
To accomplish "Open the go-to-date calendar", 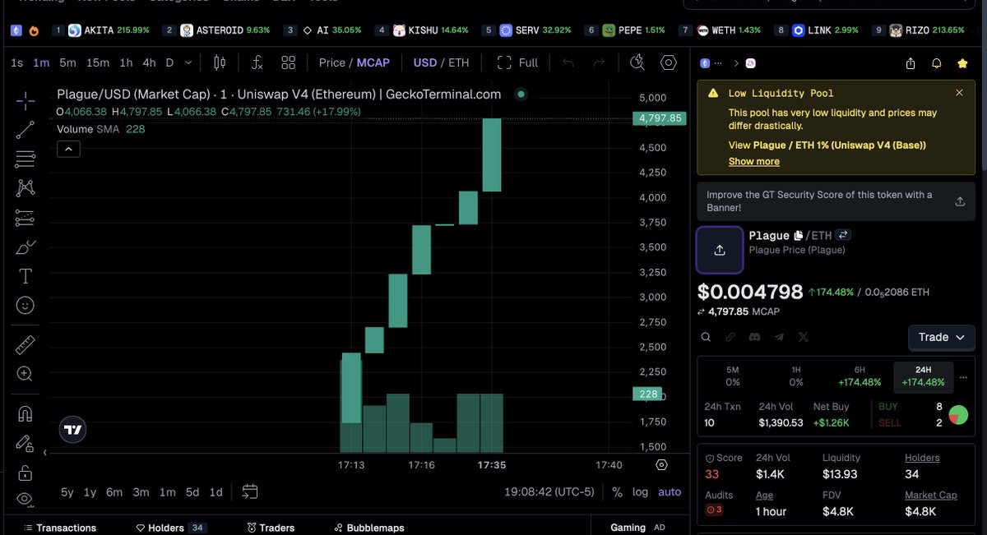I will 250,492.
